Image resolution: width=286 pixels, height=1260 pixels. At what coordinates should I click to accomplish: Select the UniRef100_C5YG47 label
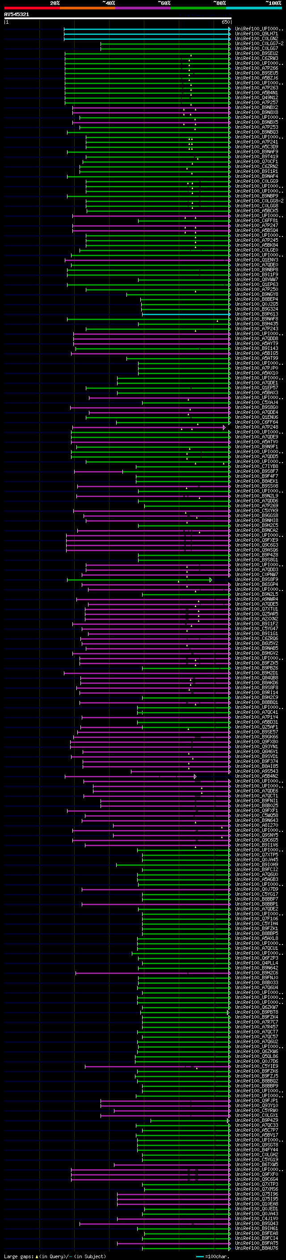pyautogui.click(x=257, y=628)
